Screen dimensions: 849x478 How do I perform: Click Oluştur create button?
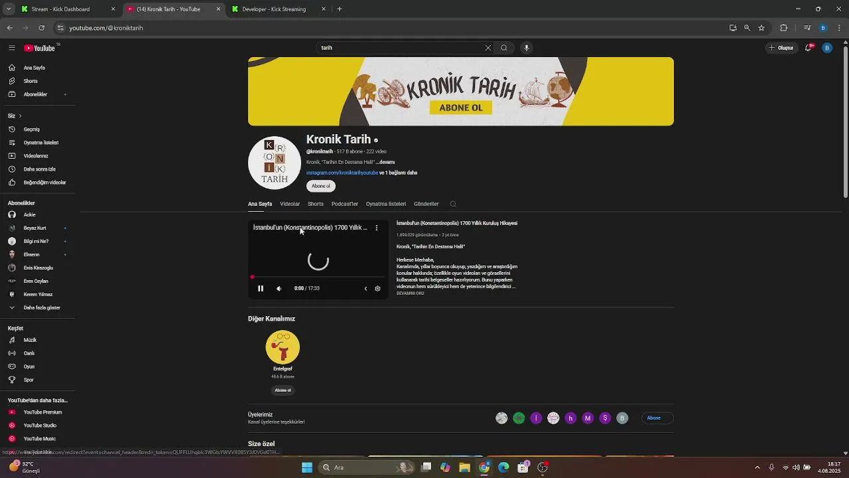pyautogui.click(x=781, y=48)
